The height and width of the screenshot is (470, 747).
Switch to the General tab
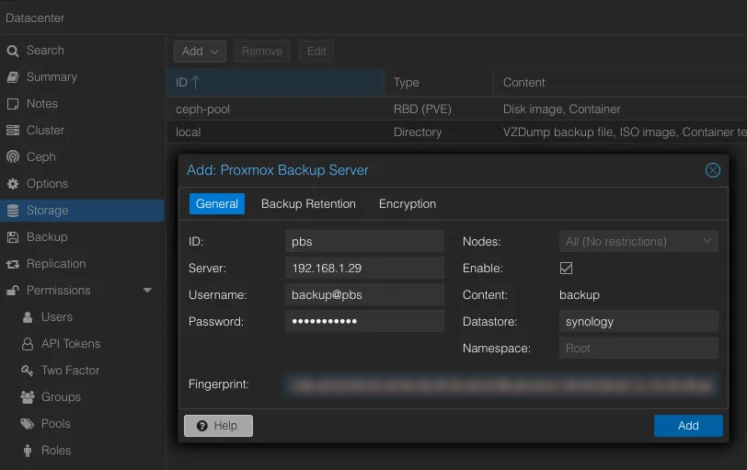[x=217, y=204]
